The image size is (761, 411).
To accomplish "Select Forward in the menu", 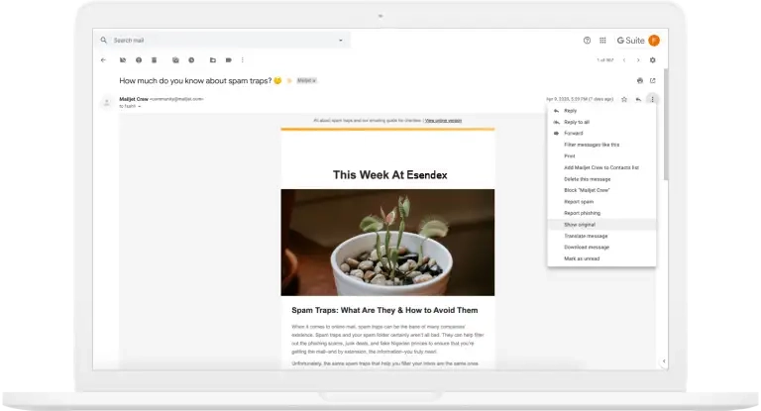I will [601, 133].
